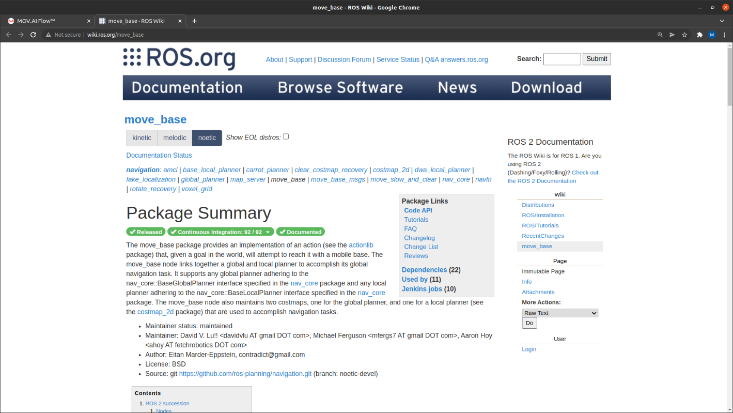The image size is (733, 413).
Task: Open the amcl package link
Action: (x=170, y=170)
